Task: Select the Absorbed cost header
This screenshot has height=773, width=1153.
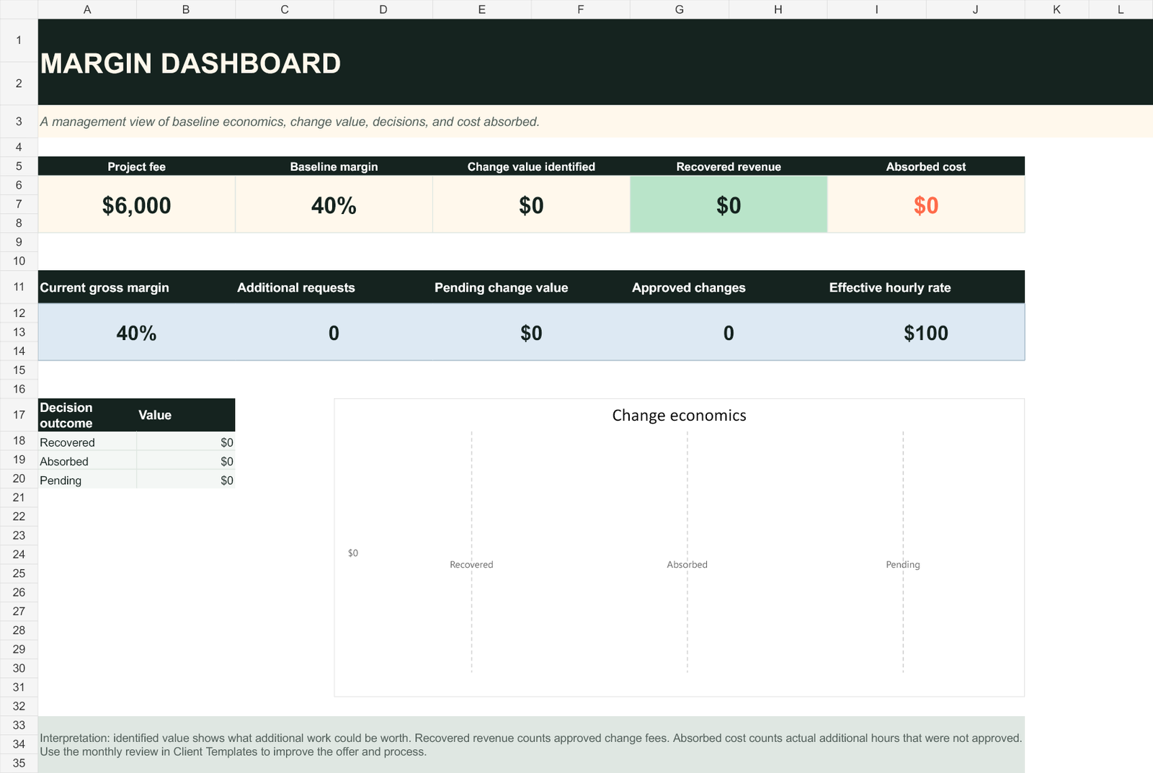Action: click(926, 166)
